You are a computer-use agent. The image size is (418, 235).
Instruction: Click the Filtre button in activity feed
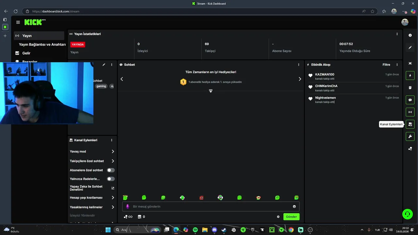[386, 65]
